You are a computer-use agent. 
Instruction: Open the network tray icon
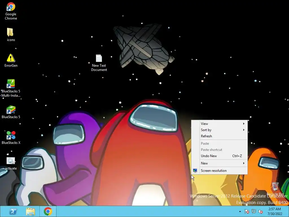tap(254, 211)
